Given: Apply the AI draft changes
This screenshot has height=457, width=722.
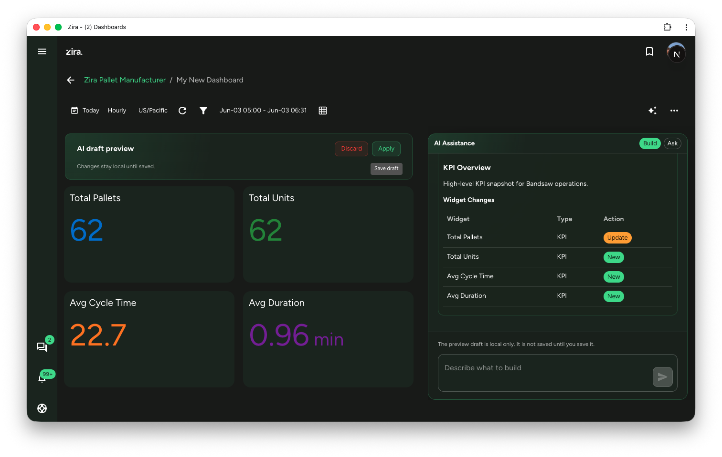Looking at the screenshot, I should coord(386,149).
